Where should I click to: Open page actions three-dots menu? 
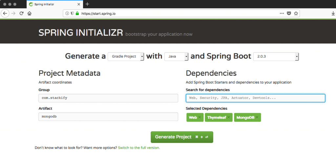point(282,13)
